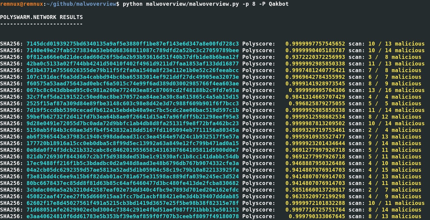Select the SHA256 hash starting with 32c7fef5
The width and height of the screenshot is (430, 220).
132,97
